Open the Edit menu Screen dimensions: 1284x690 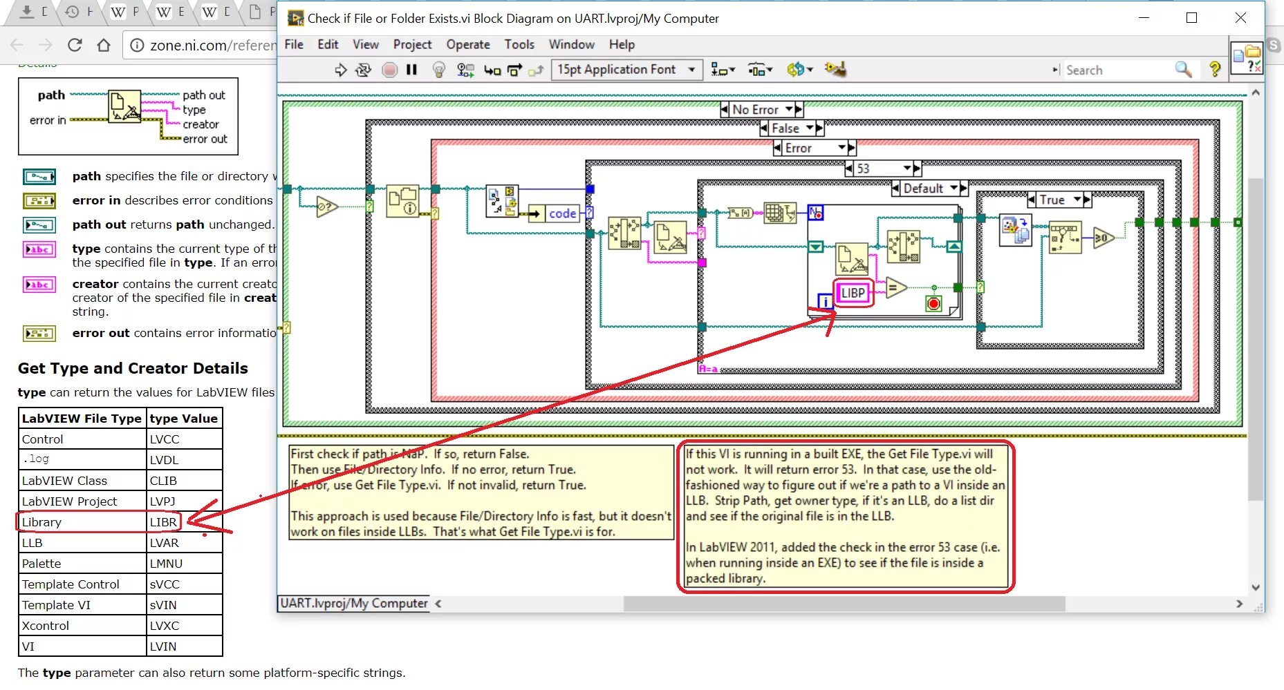pyautogui.click(x=328, y=44)
